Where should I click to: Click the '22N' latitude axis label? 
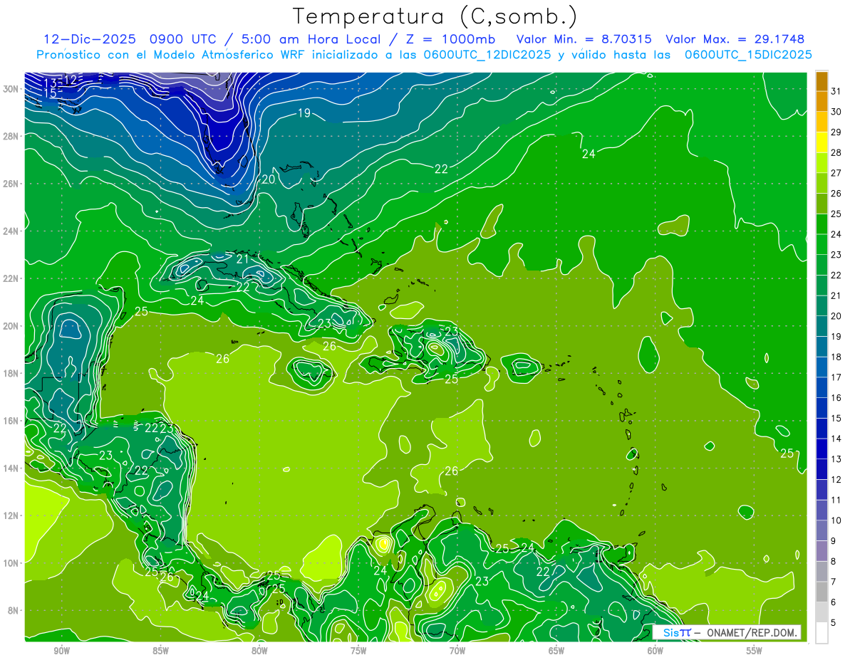pos(12,278)
